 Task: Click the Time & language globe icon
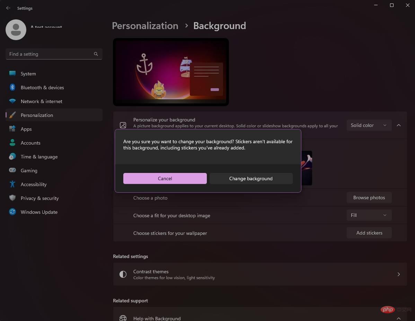pyautogui.click(x=12, y=156)
